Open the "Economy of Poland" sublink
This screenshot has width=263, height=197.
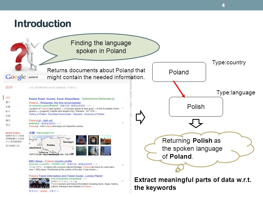tap(94, 114)
